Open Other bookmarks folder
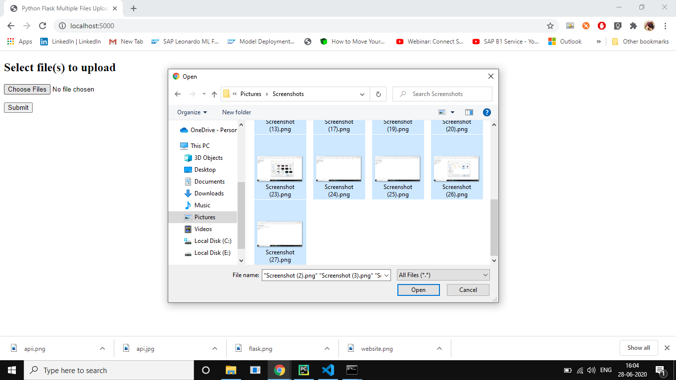Image resolution: width=676 pixels, height=380 pixels. [640, 42]
